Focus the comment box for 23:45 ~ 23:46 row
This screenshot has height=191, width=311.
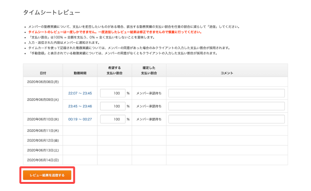pyautogui.click(x=227, y=106)
